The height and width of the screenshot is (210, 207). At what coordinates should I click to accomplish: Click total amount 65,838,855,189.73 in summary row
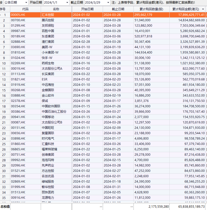point(187,207)
